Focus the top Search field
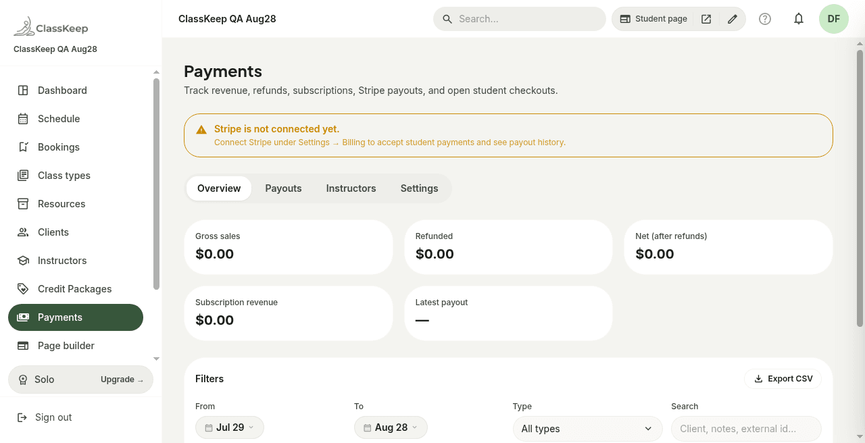 point(520,19)
